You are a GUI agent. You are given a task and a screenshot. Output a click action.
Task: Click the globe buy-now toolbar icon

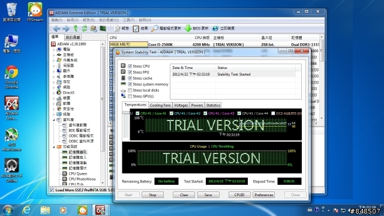215,29
